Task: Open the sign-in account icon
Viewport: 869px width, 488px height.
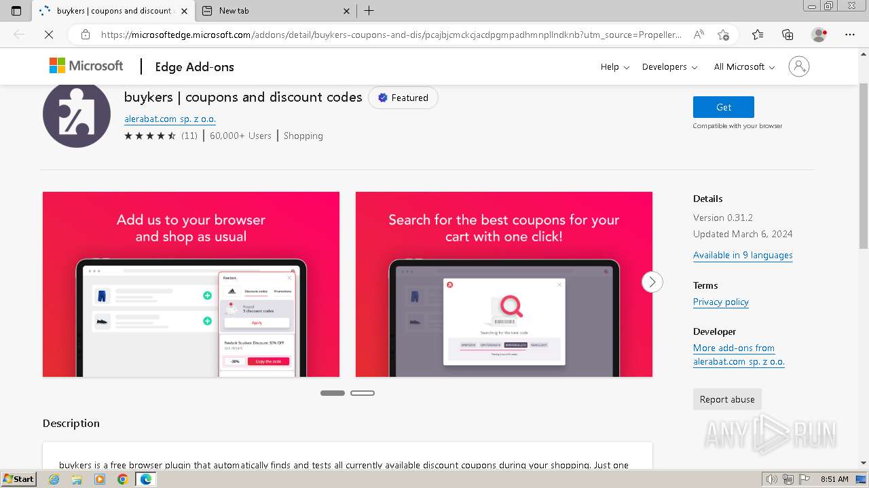Action: 799,66
